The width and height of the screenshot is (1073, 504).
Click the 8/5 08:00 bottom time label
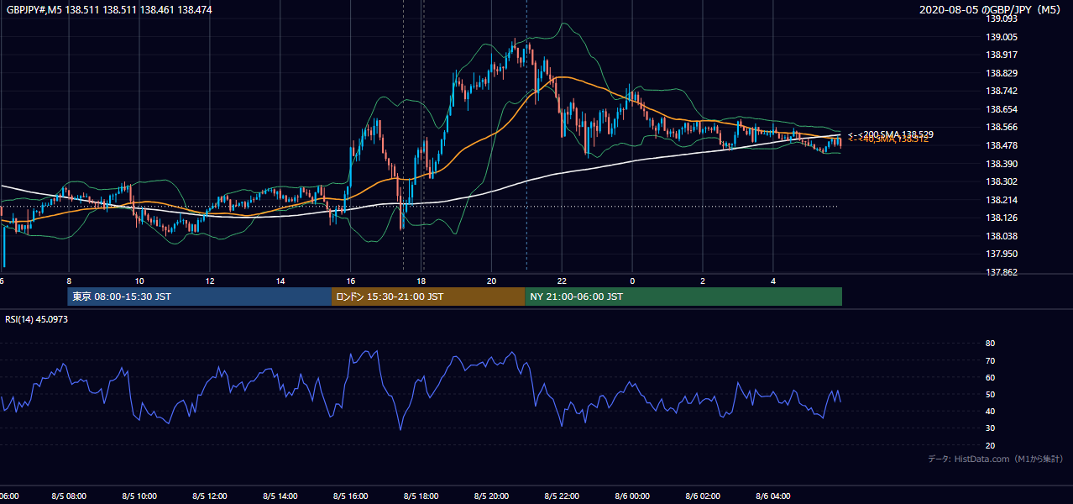tap(69, 496)
